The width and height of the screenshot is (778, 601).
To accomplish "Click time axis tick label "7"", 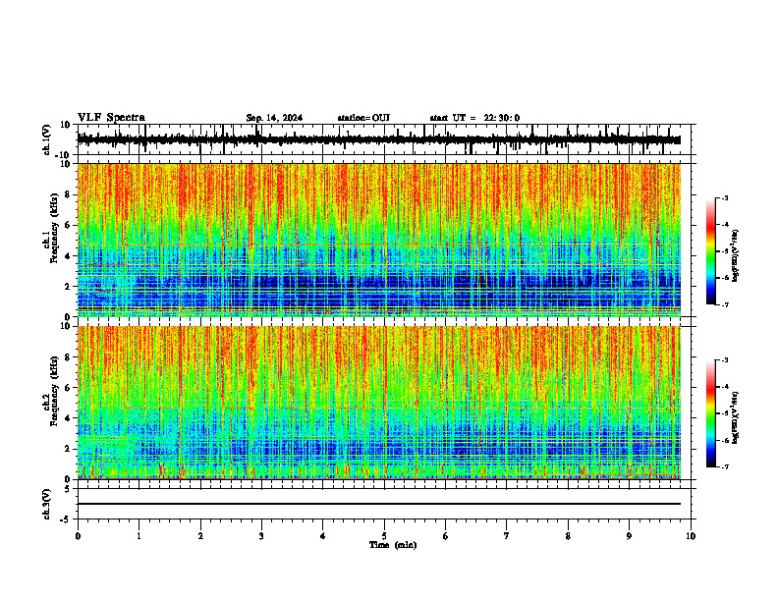I will tap(507, 536).
